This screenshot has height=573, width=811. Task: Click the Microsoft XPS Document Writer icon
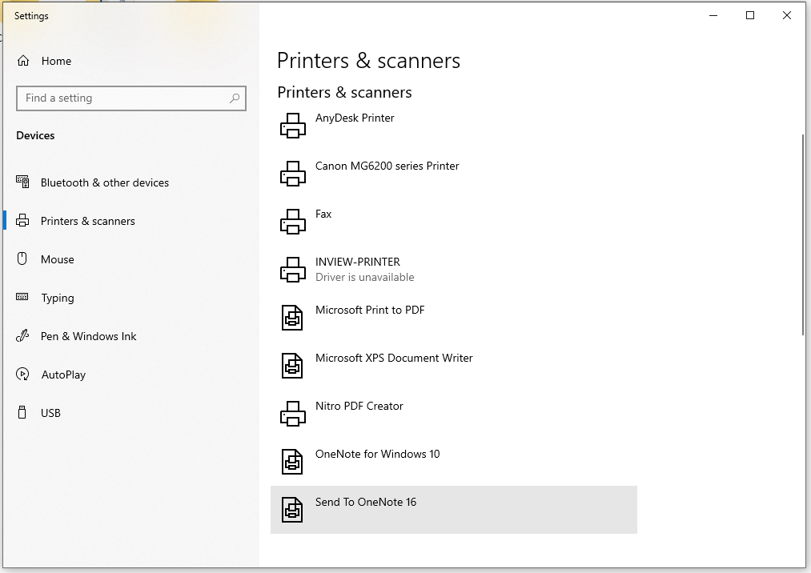[x=292, y=366]
